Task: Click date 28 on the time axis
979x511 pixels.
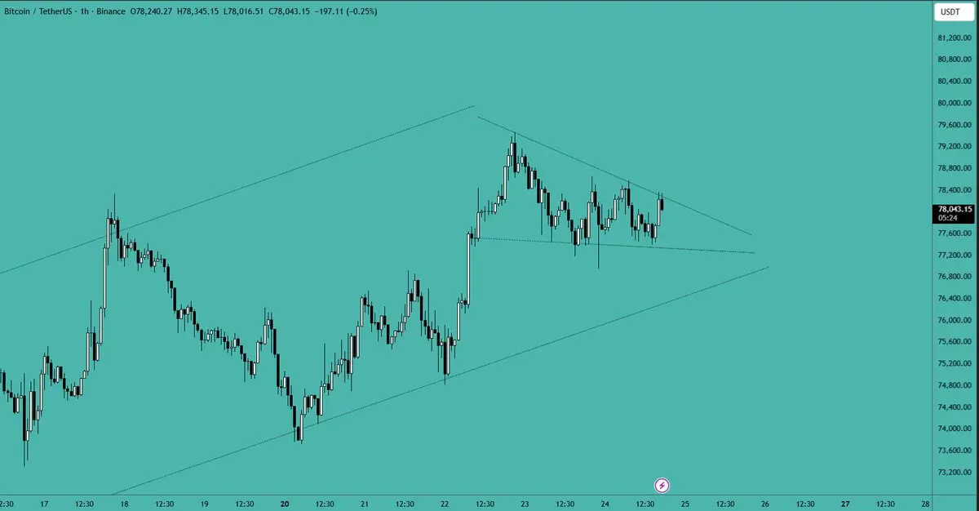Action: (925, 504)
